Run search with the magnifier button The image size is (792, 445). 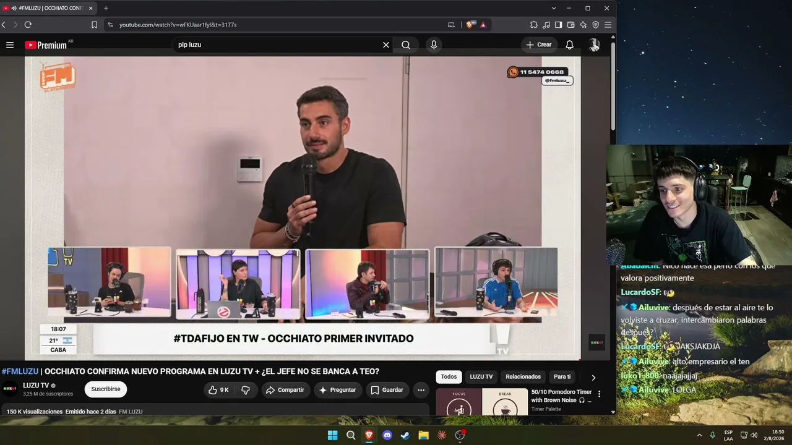[406, 44]
